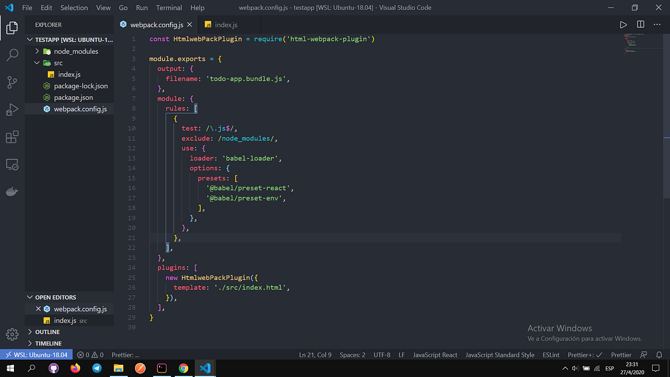
Task: Open editor actions with the ellipsis icon
Action: point(657,24)
